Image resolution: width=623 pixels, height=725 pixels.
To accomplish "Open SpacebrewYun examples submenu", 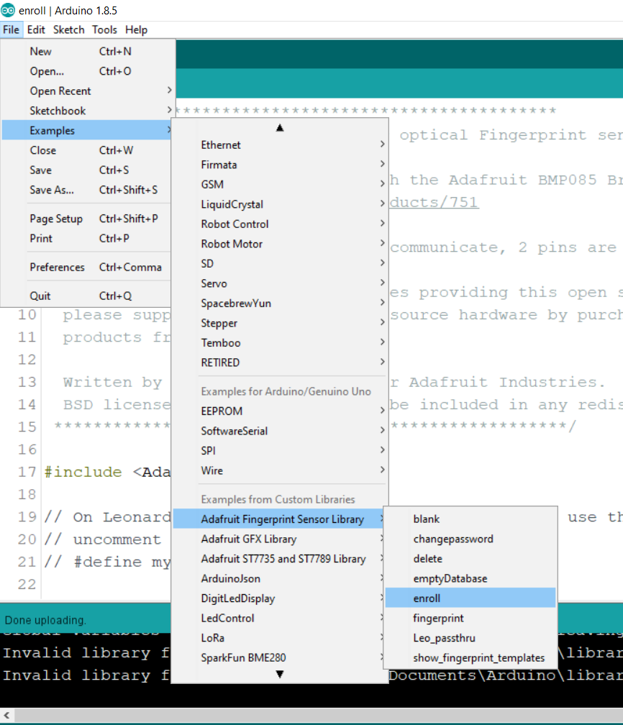I will coord(280,304).
